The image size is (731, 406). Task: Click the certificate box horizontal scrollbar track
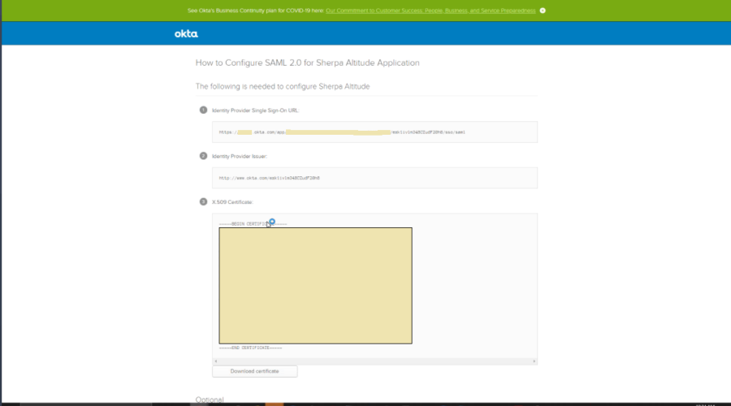tap(374, 361)
